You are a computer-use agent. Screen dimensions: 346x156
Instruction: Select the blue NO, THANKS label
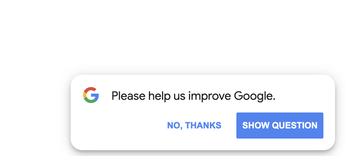coord(194,126)
